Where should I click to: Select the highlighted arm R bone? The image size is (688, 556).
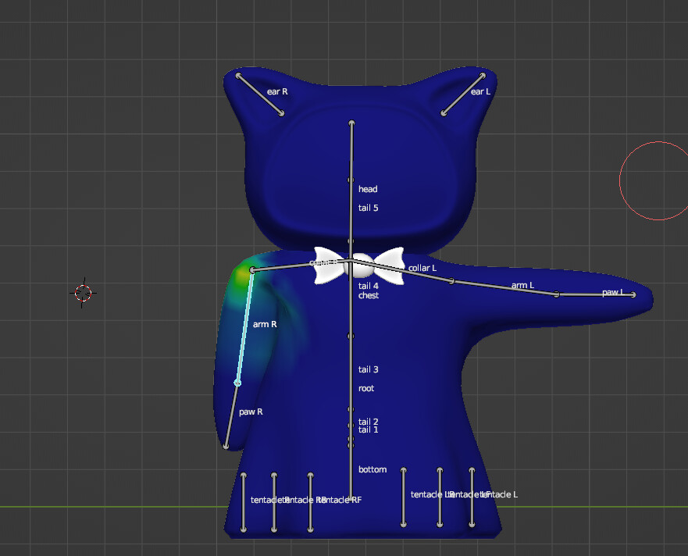pos(245,326)
